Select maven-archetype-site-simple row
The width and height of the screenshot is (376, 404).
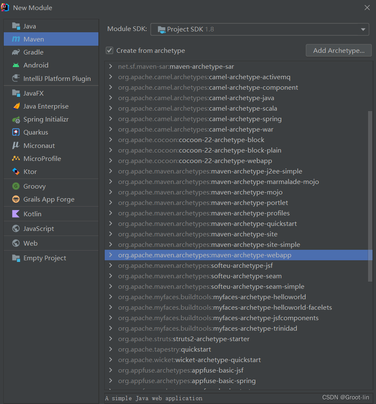[x=239, y=245]
